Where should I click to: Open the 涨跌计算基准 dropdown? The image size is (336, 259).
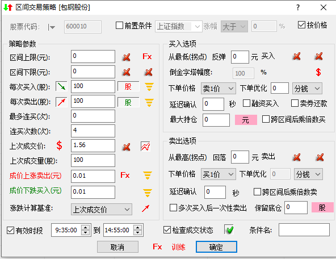102,209
